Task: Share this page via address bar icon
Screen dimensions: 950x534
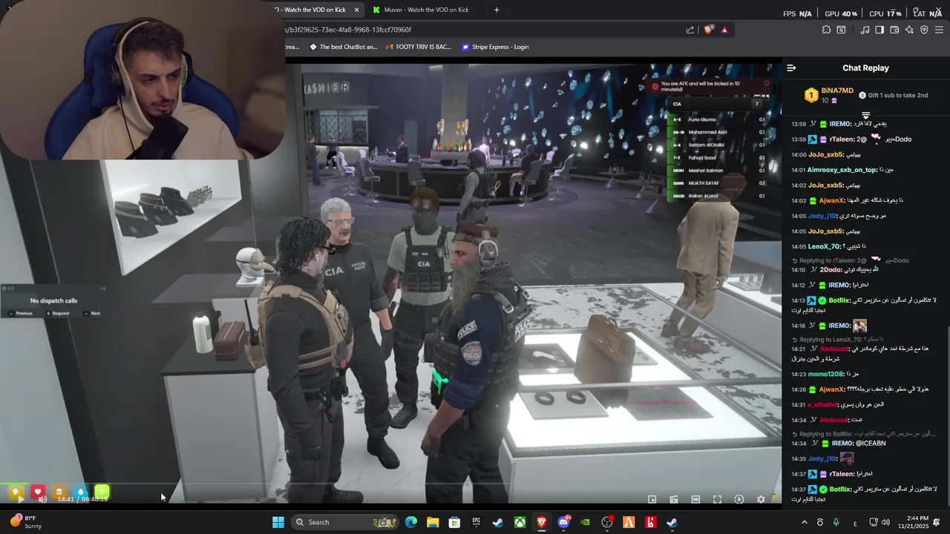Action: [x=690, y=30]
